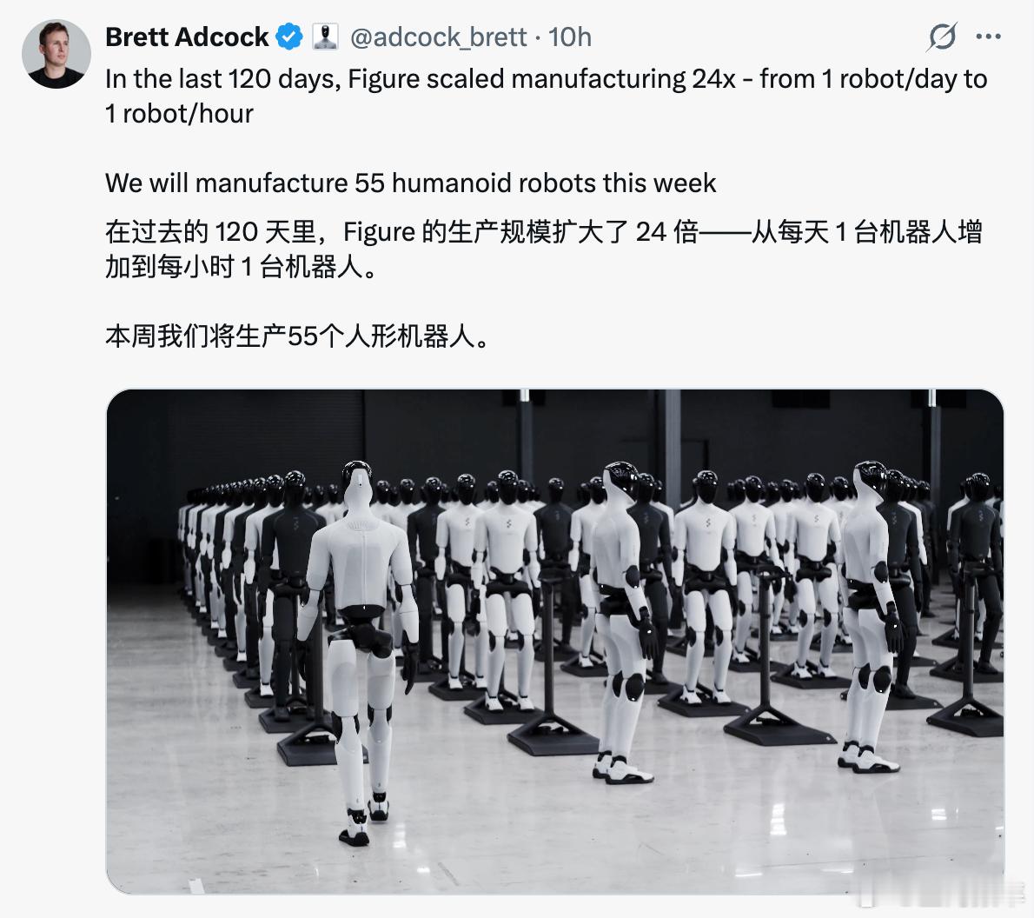This screenshot has height=918, width=1034.
Task: Click the ellipsis icon in the top right corner
Action: tap(991, 37)
